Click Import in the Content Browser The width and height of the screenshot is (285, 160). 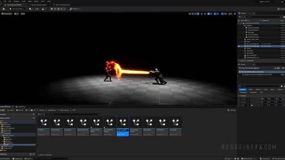[11, 110]
